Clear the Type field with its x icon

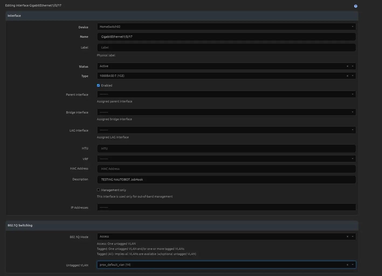tap(347, 76)
